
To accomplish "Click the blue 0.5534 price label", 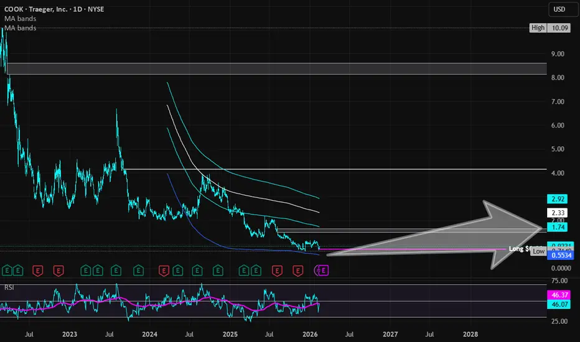I will tap(560, 255).
